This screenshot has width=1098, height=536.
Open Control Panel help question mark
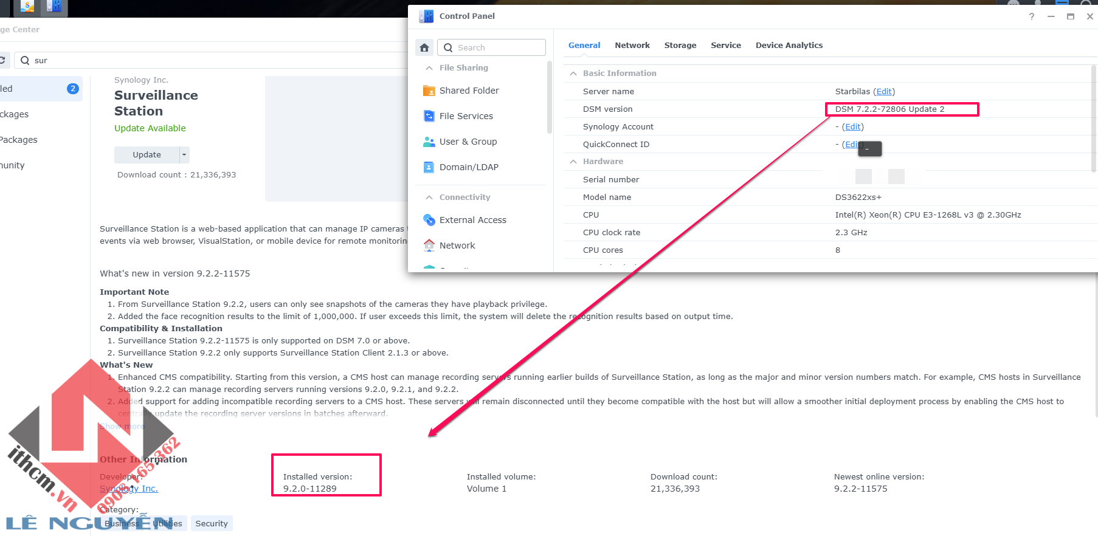coord(1032,16)
